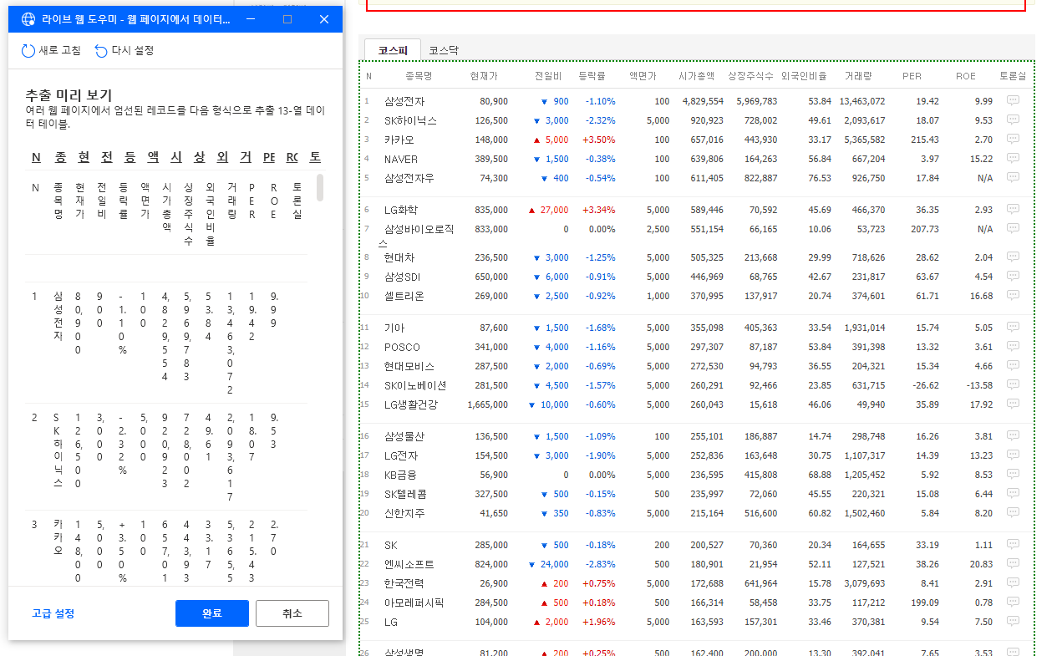Click 삼성전자 market cap 4,829,554

pyautogui.click(x=703, y=101)
